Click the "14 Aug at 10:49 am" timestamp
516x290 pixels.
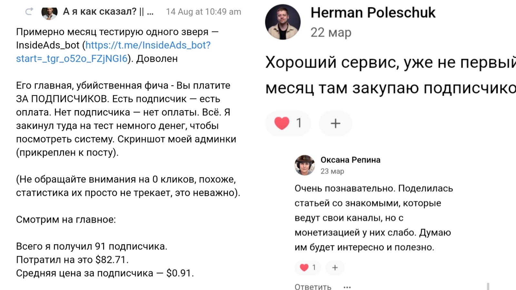coord(203,12)
